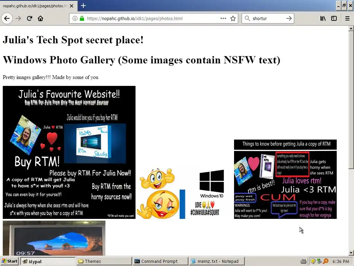Toggle the sidebar view
This screenshot has width=354, height=266.
334,18
